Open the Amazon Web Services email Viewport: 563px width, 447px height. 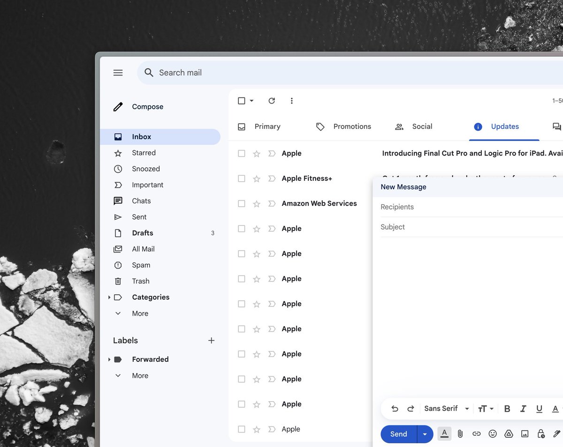click(x=319, y=203)
